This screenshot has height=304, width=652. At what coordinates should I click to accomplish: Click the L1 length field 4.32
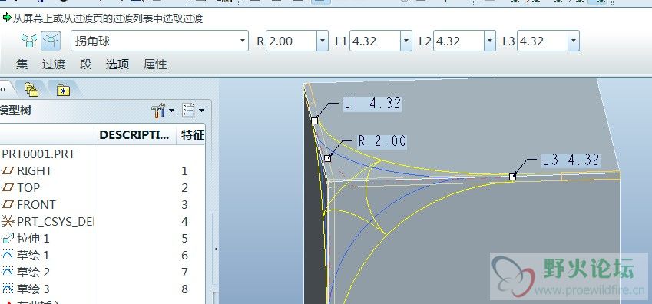(x=375, y=41)
